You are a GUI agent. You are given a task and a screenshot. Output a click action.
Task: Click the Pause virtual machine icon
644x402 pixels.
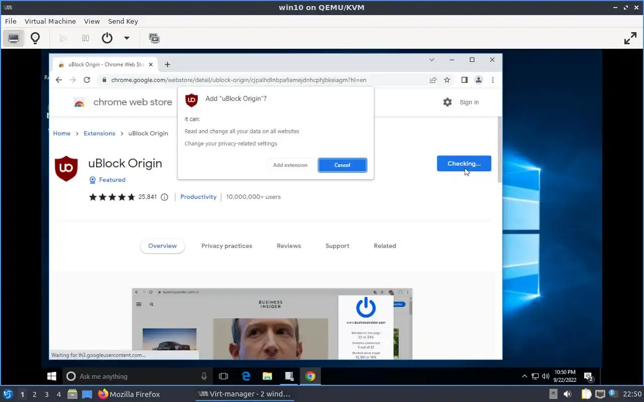pos(86,38)
